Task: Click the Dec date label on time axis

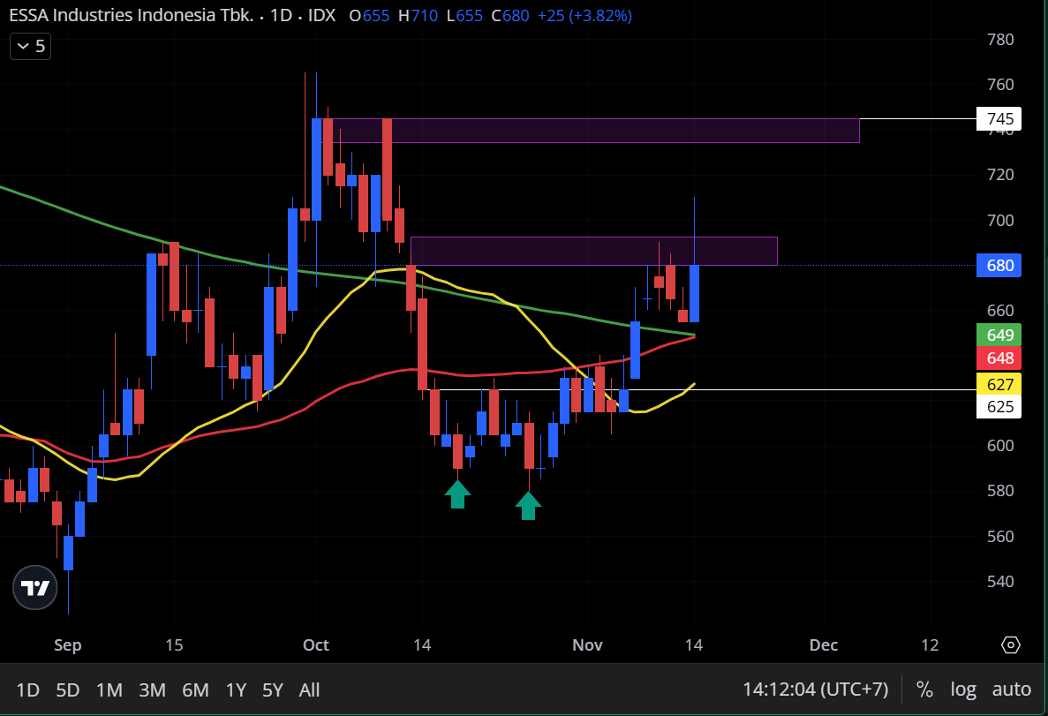Action: point(824,645)
